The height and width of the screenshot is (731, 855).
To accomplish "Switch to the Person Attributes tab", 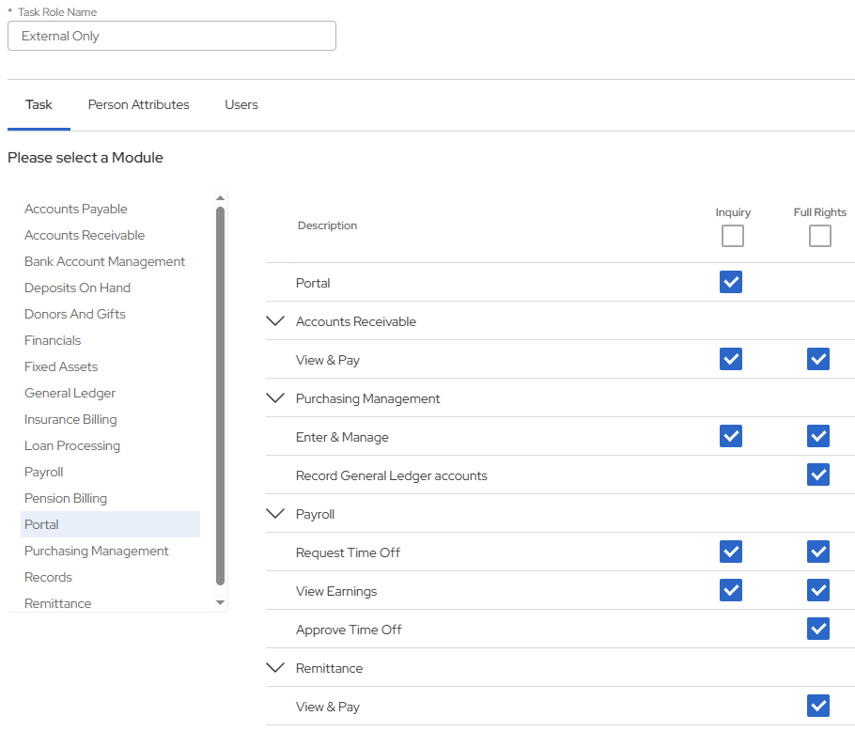I will pos(138,104).
